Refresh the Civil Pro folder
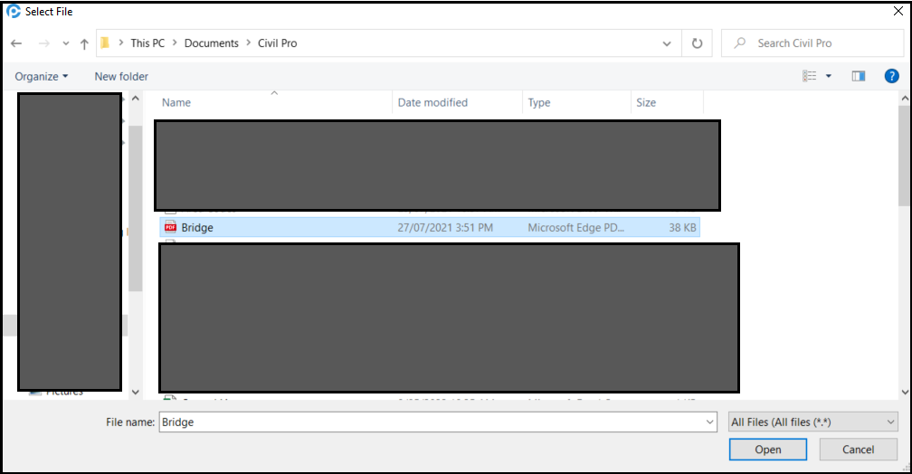 [x=697, y=43]
